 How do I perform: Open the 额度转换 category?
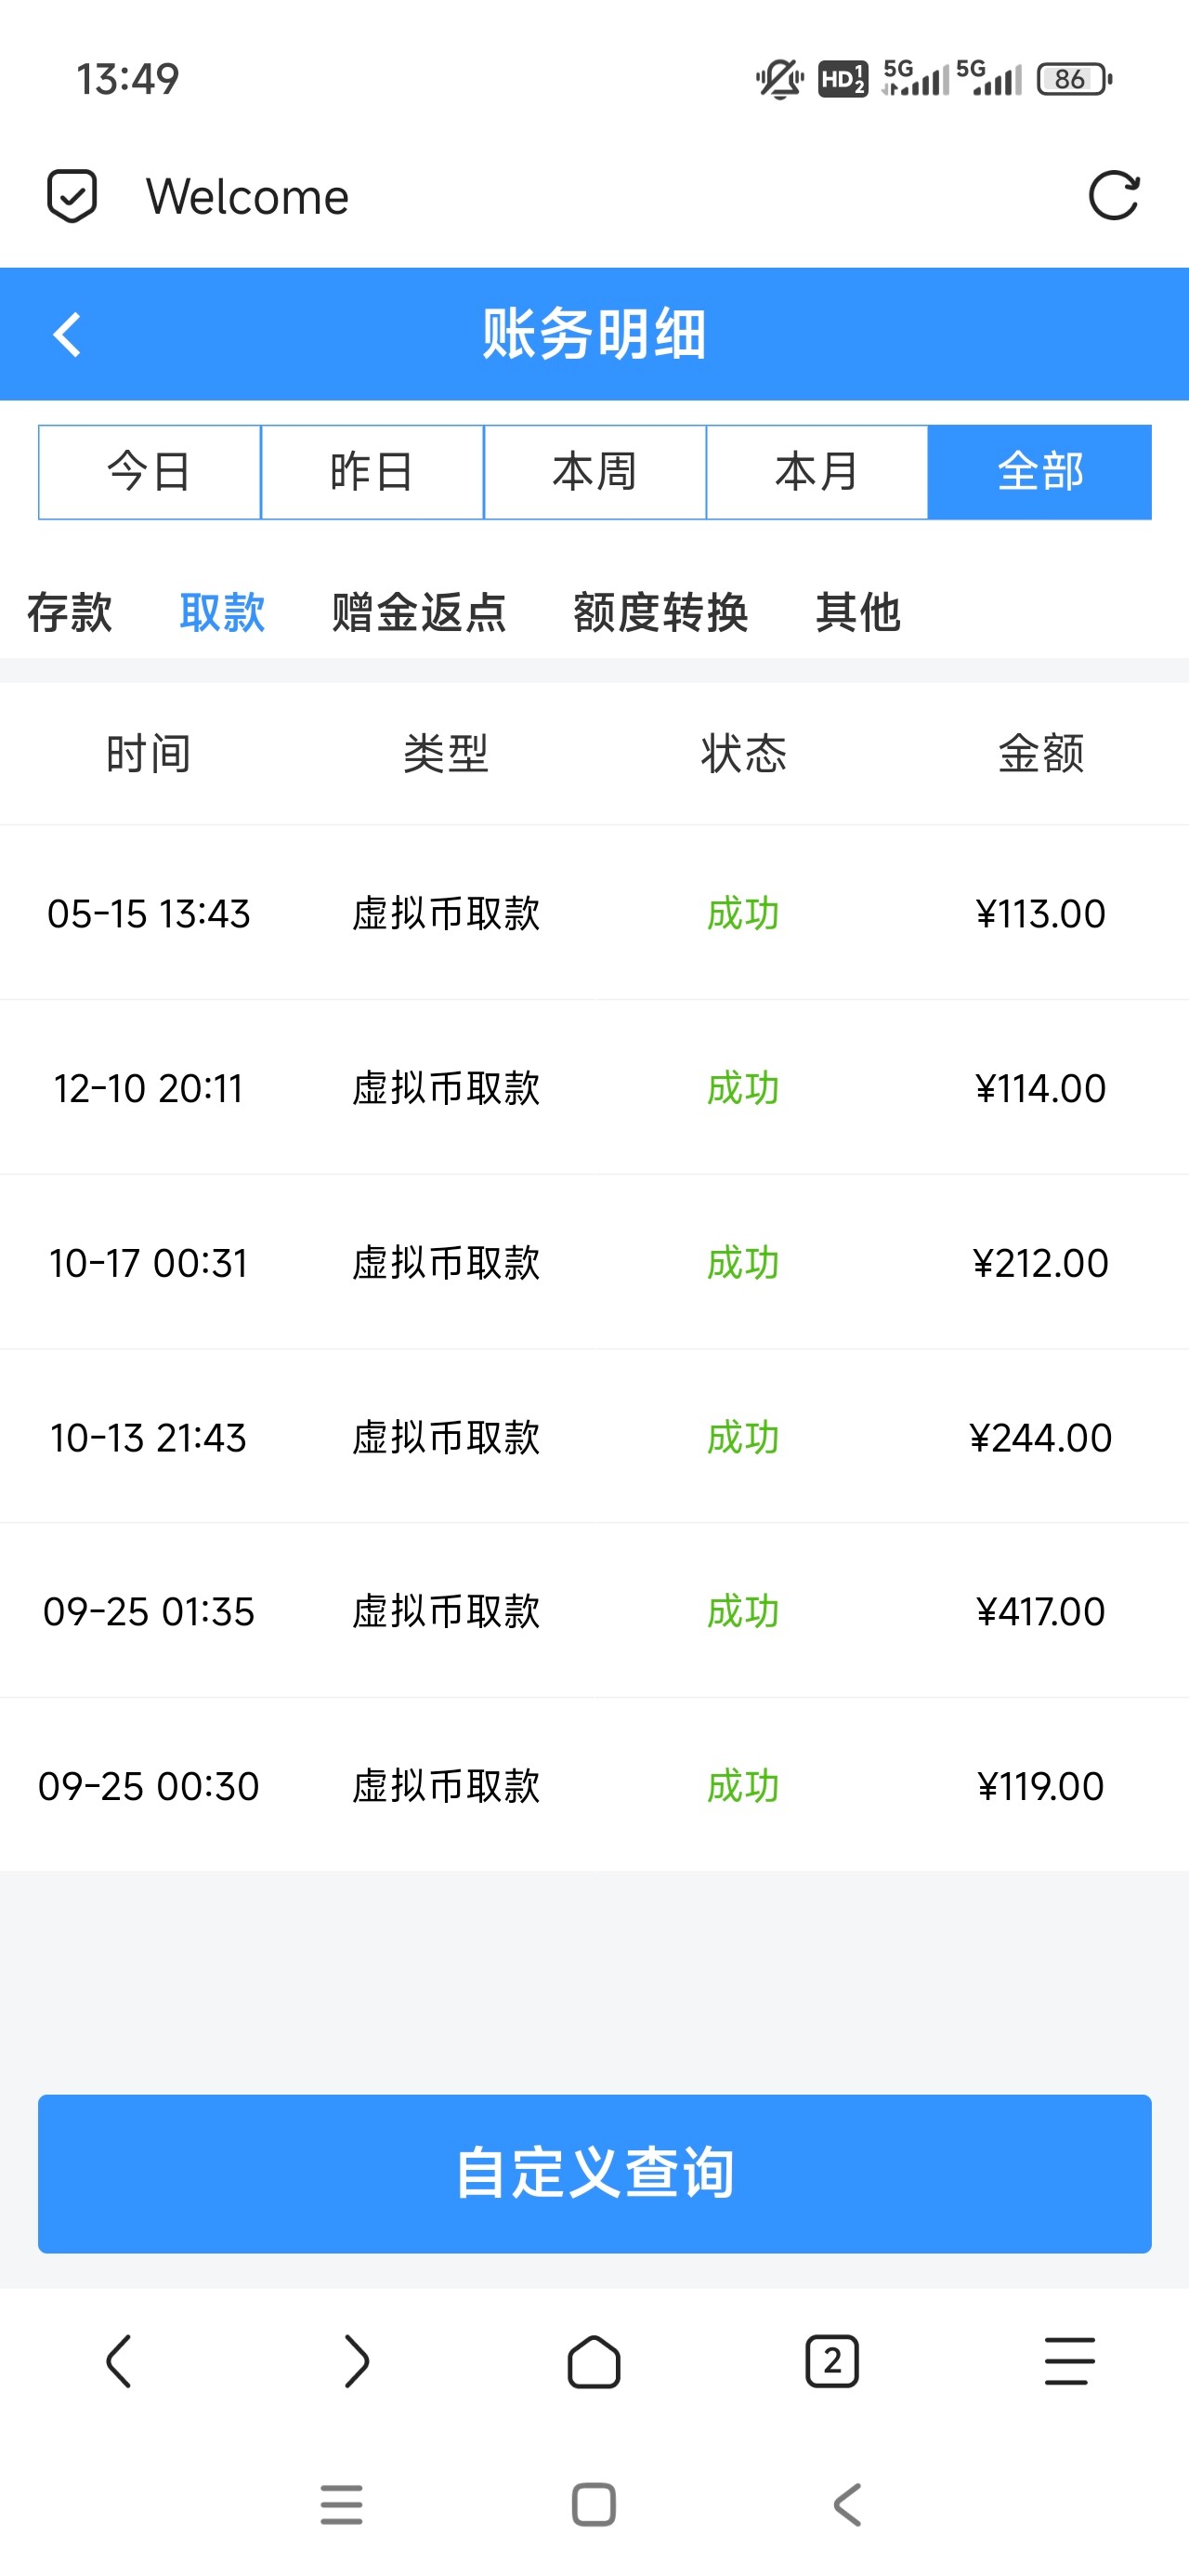(660, 612)
